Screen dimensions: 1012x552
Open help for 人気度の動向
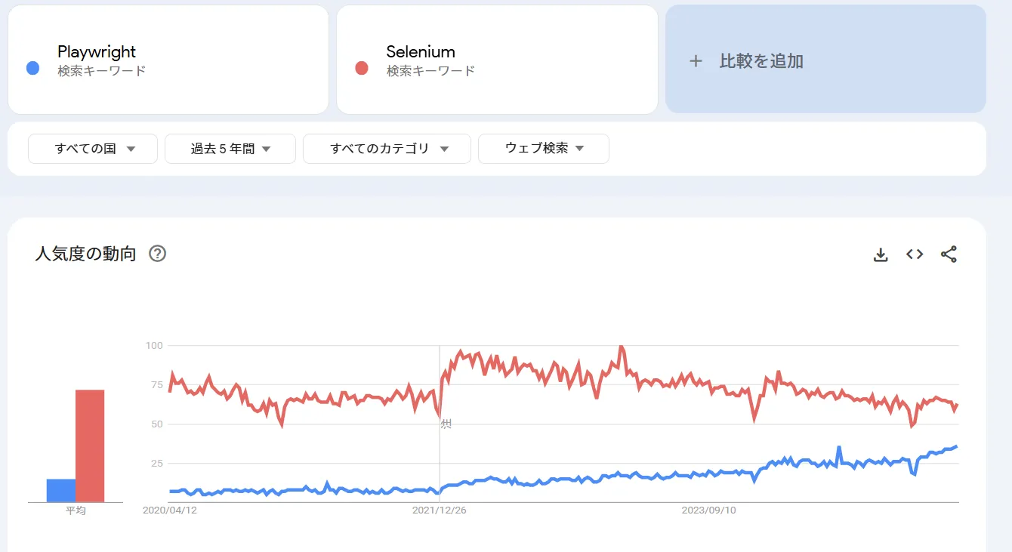point(157,254)
